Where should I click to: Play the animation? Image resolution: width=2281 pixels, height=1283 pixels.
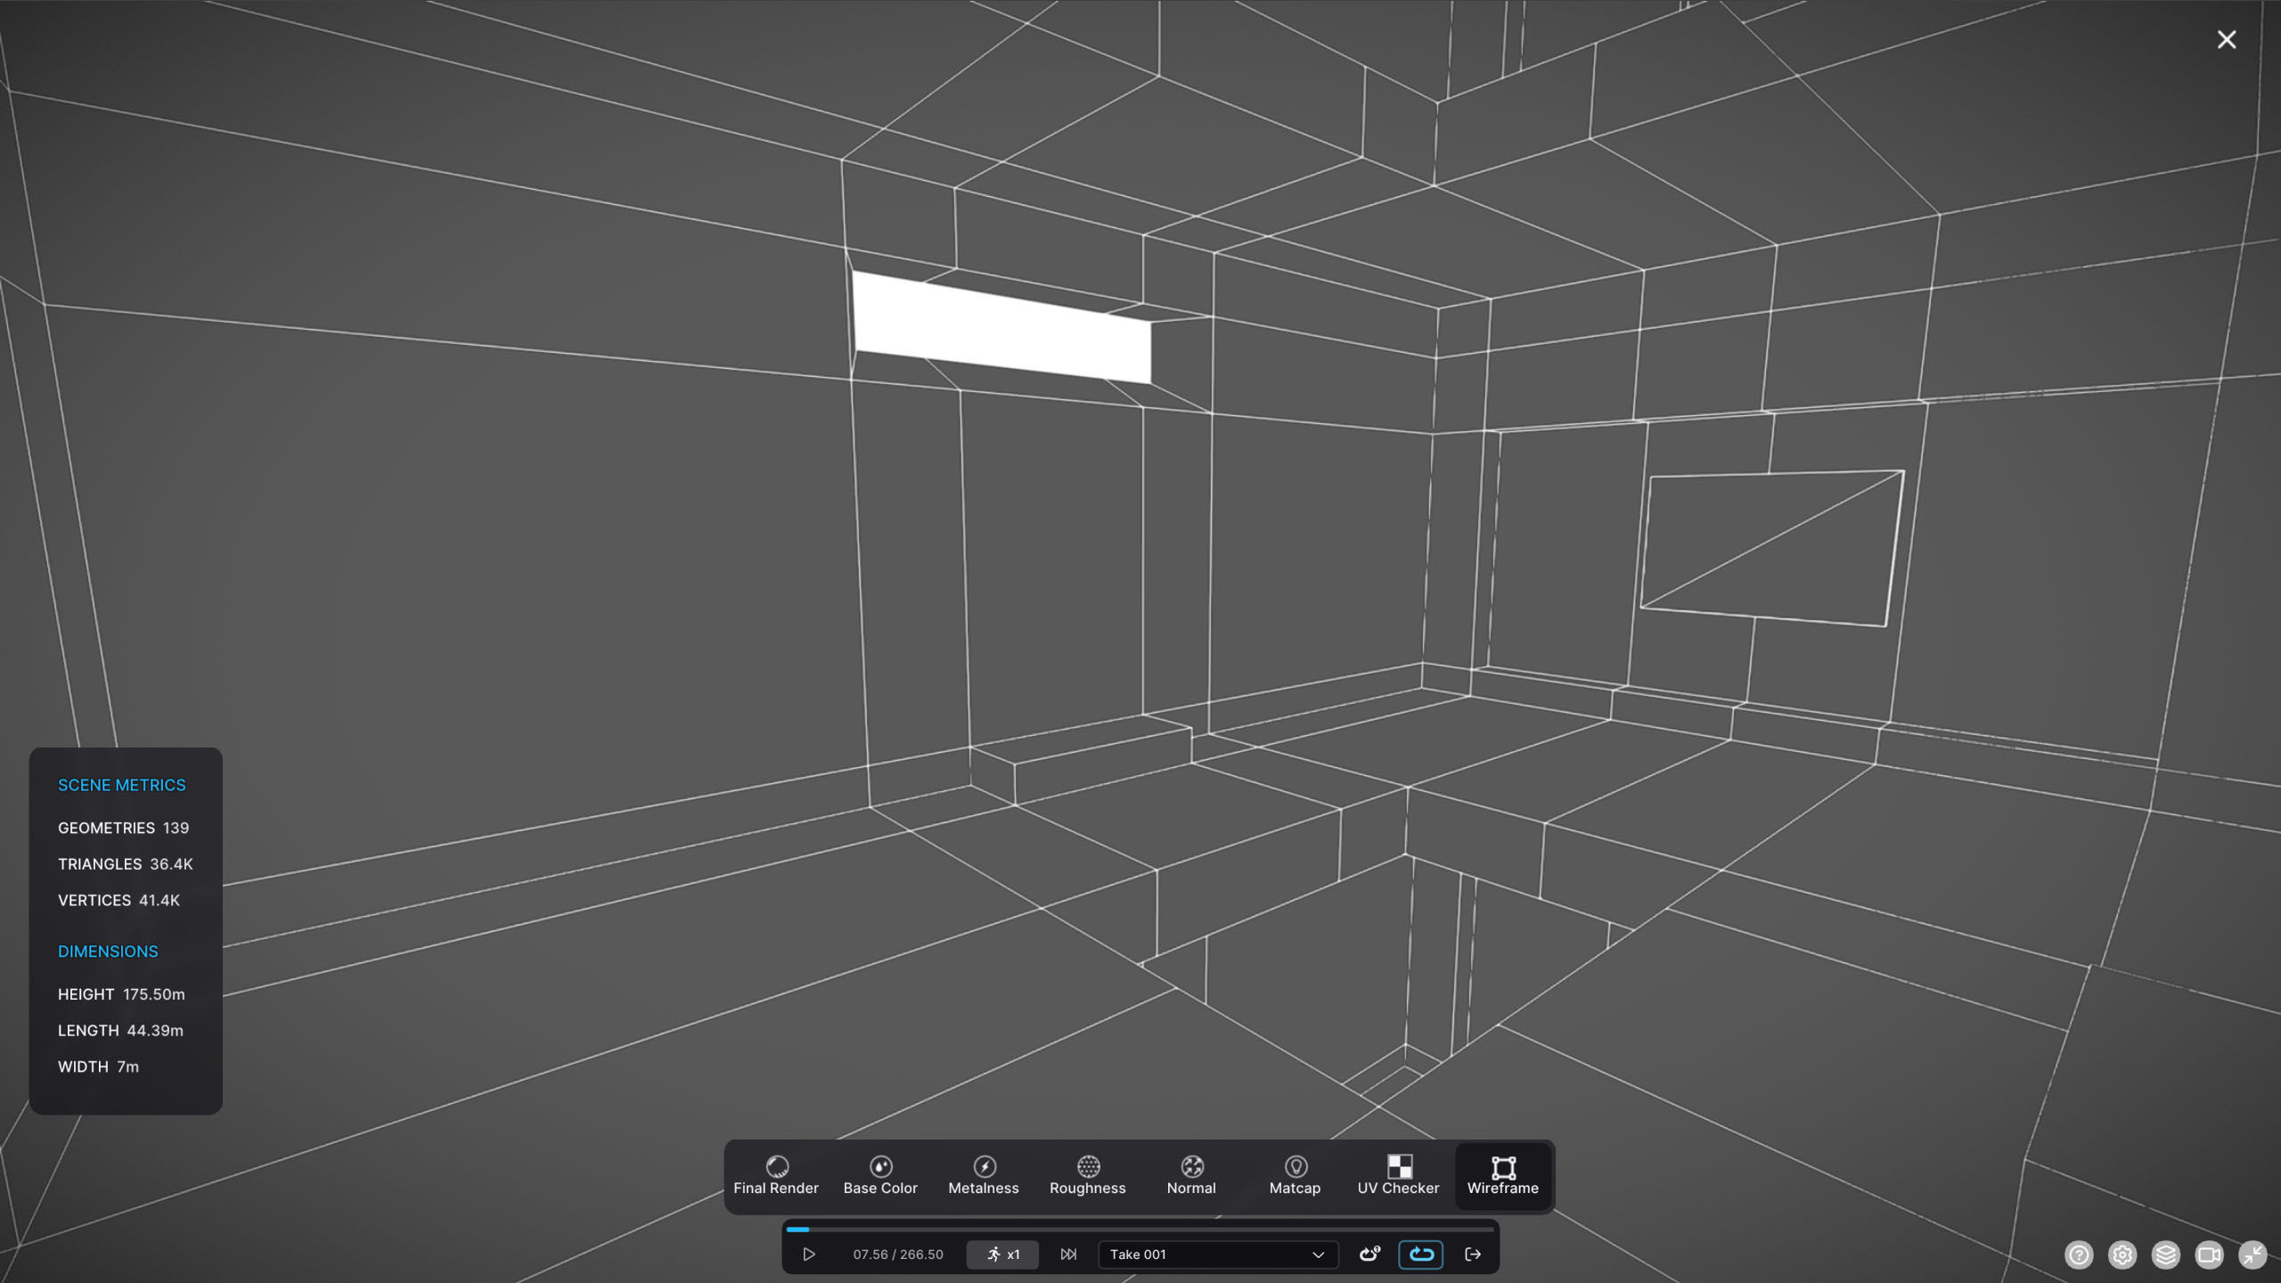(808, 1254)
